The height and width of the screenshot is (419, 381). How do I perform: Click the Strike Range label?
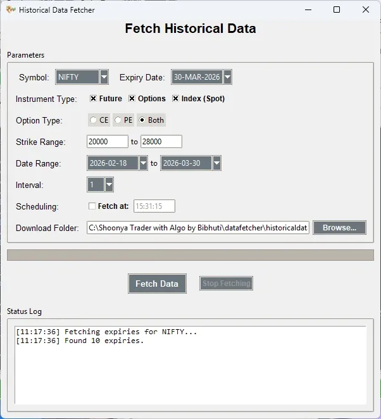pos(41,142)
